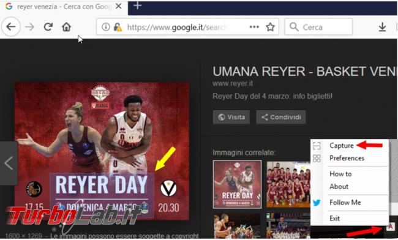The image size is (398, 240).
Task: Click the Cerca search input field
Action: pyautogui.click(x=318, y=27)
